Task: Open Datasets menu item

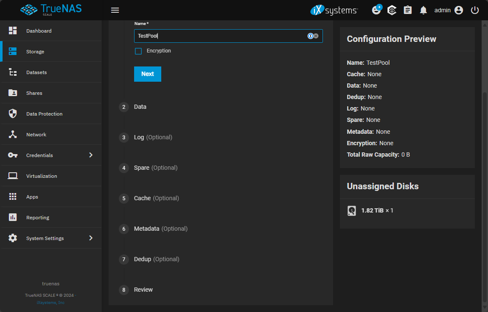Action: (x=51, y=72)
